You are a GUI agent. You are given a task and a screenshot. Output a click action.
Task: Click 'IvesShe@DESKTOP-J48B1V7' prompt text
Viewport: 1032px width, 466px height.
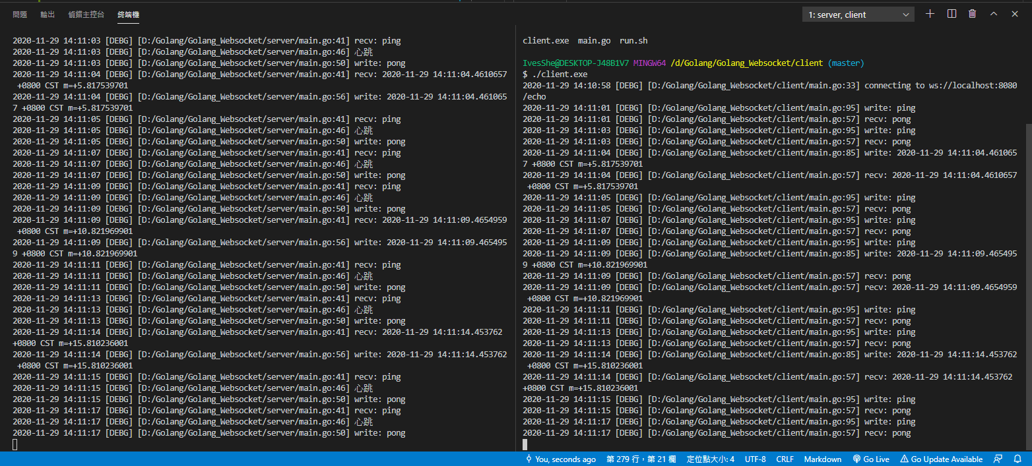575,63
